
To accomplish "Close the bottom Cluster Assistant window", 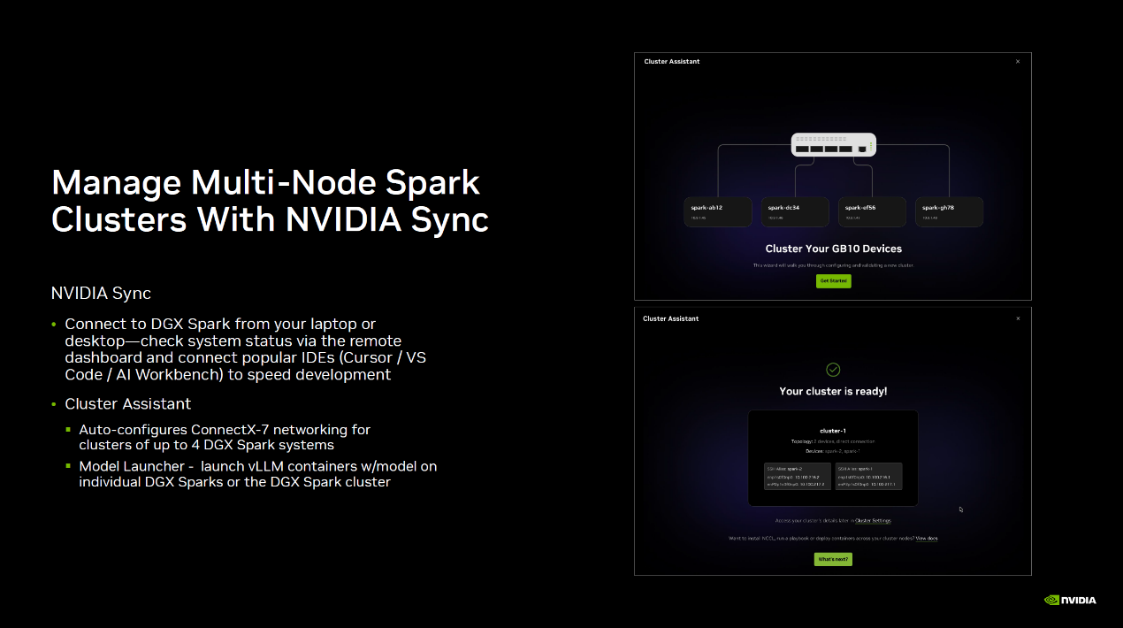I will (x=1018, y=318).
